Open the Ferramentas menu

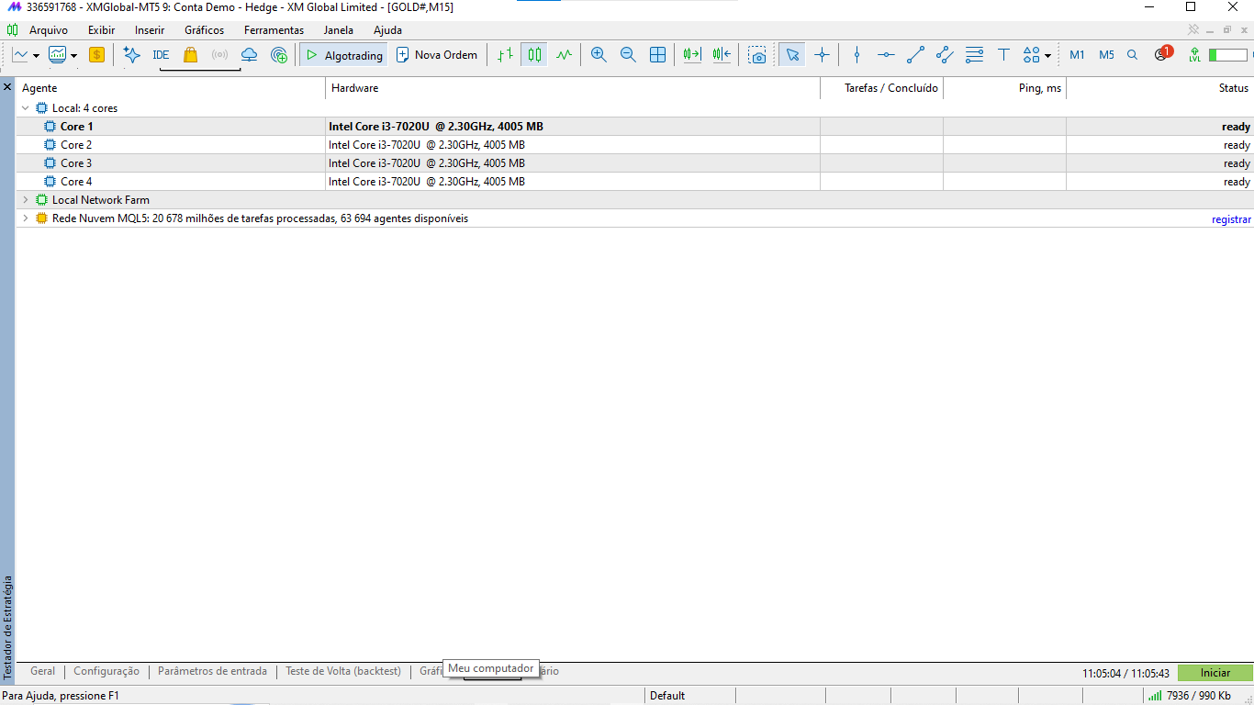pos(274,30)
